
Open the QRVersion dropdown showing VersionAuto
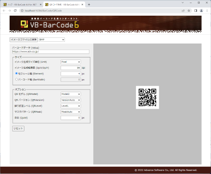71,100
